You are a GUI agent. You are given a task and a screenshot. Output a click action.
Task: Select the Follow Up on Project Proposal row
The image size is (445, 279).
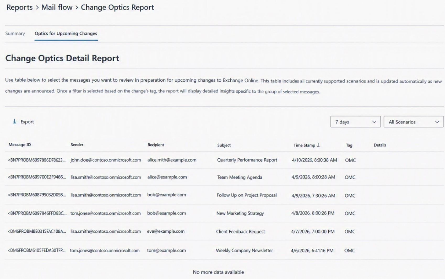pyautogui.click(x=247, y=195)
